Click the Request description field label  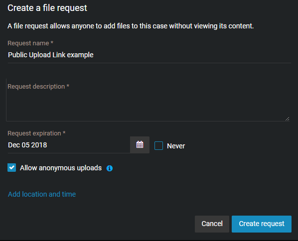click(x=36, y=87)
